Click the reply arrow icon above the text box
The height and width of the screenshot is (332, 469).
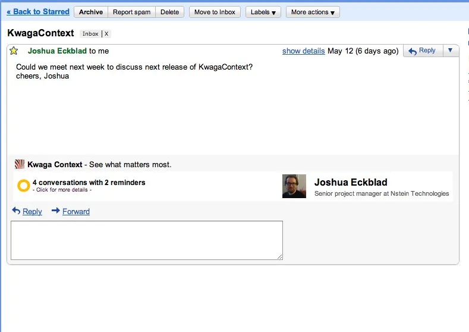[16, 211]
